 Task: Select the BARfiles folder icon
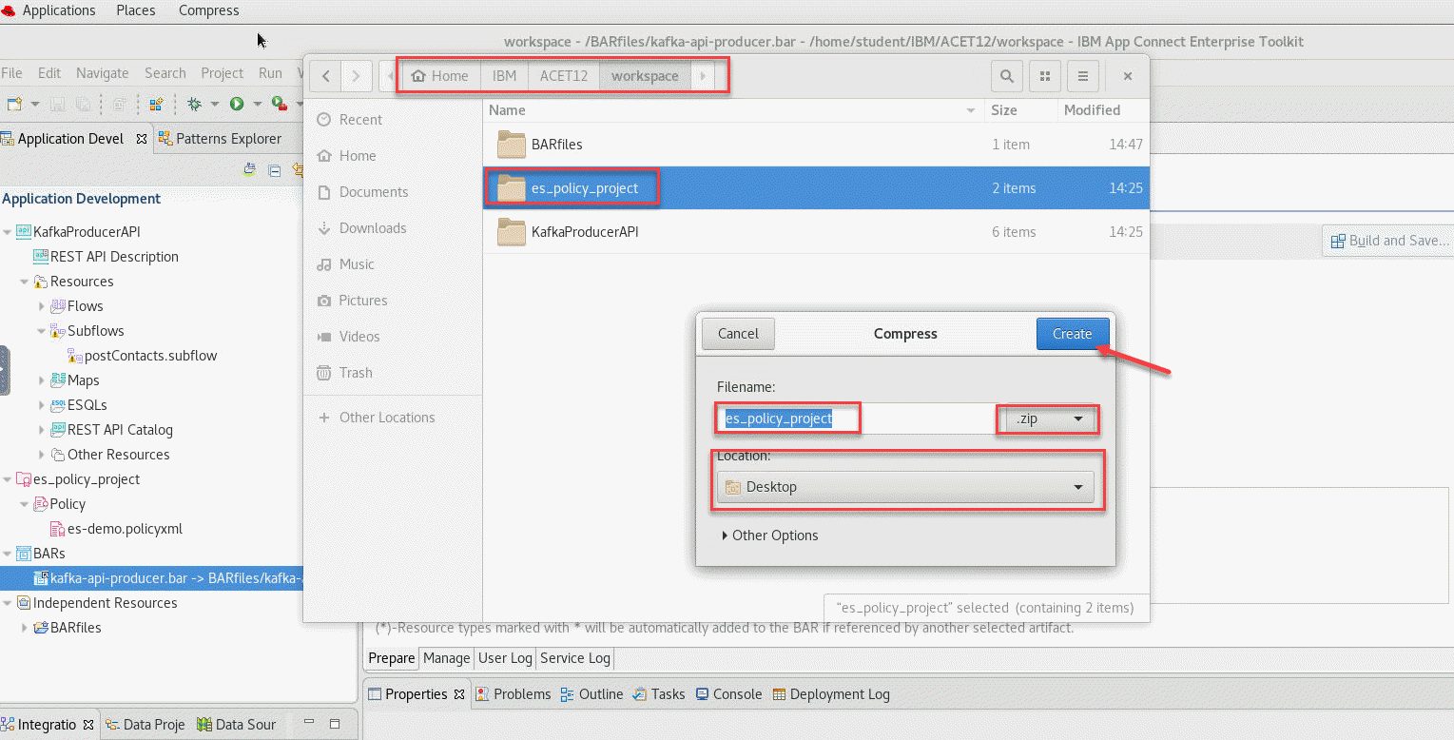(512, 145)
